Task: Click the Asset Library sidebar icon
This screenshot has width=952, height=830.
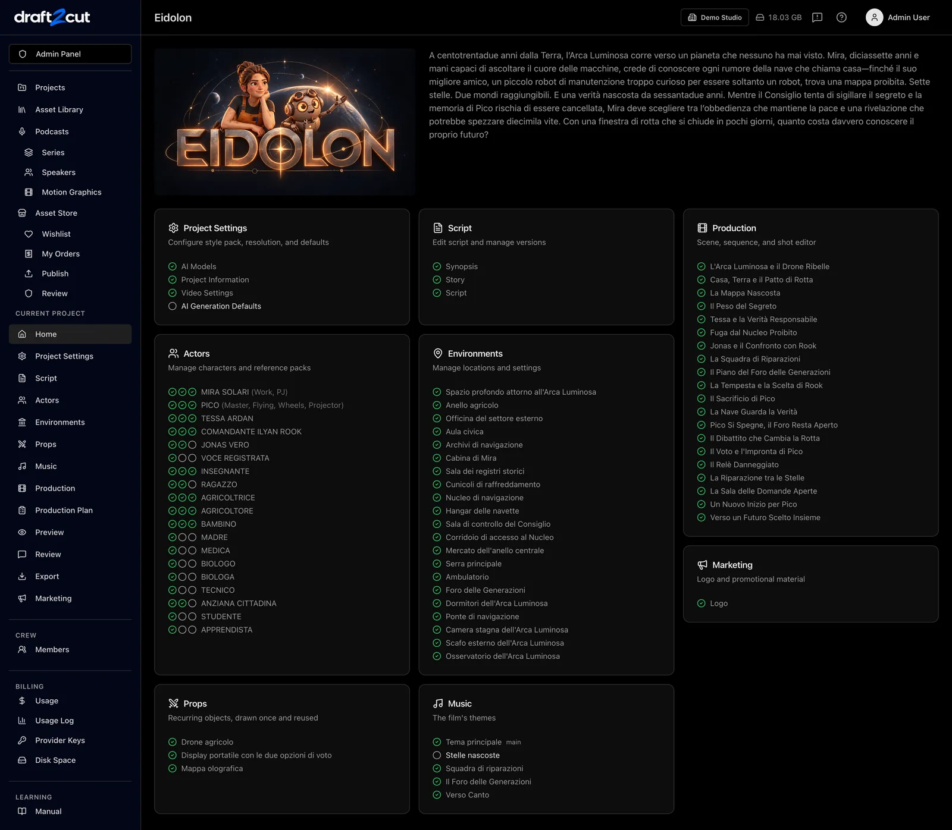Action: pyautogui.click(x=22, y=109)
